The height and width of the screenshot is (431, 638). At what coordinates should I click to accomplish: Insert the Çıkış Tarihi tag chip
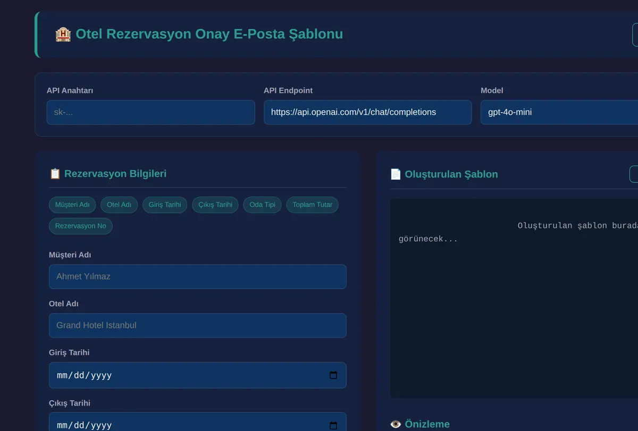click(215, 205)
